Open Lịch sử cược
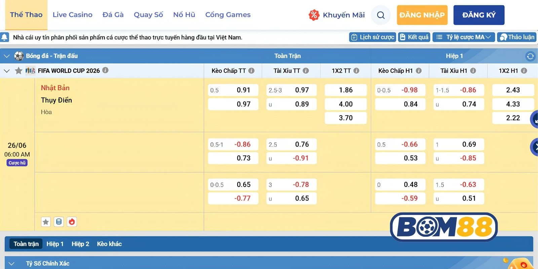 click(x=373, y=37)
